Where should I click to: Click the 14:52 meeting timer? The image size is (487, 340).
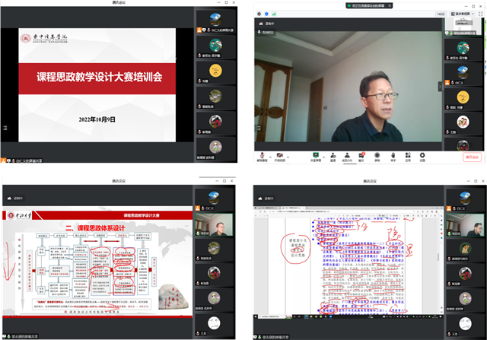pyautogui.click(x=441, y=14)
